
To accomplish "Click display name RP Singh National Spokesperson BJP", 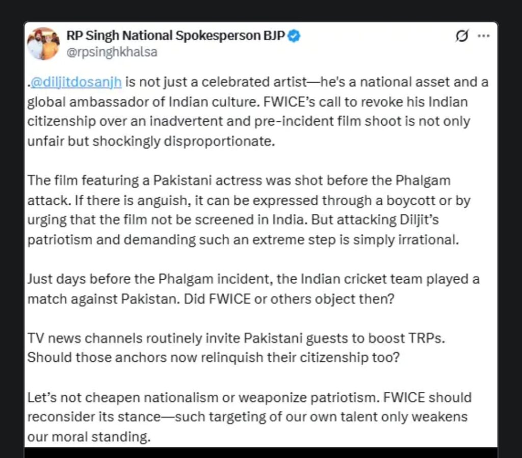I will point(175,36).
